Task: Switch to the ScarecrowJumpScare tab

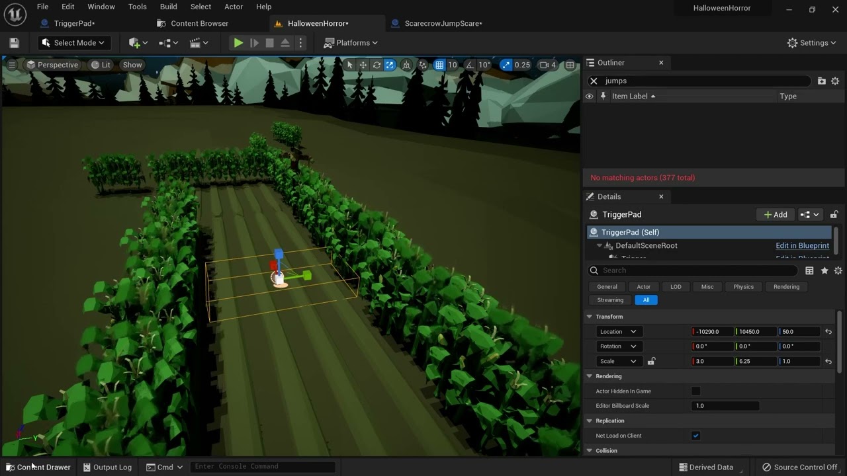Action: pyautogui.click(x=443, y=23)
